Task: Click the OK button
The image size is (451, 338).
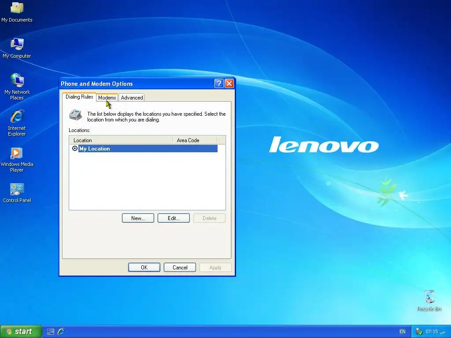Action: click(144, 267)
